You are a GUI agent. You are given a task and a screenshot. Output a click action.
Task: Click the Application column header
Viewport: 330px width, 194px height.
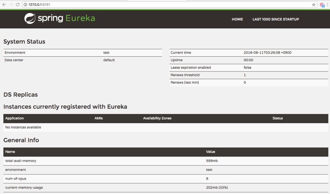(15, 118)
